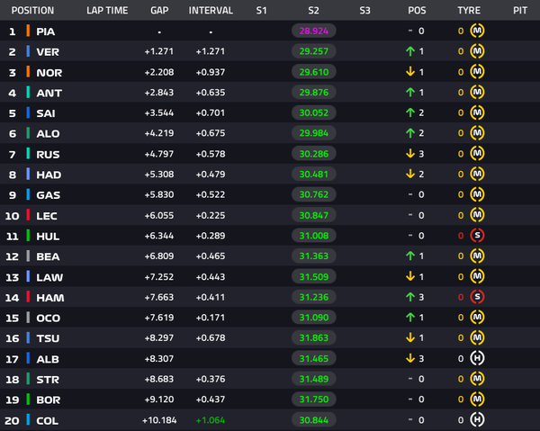Click ALO's medium tyre icon
This screenshot has height=431, width=540.
coord(477,133)
